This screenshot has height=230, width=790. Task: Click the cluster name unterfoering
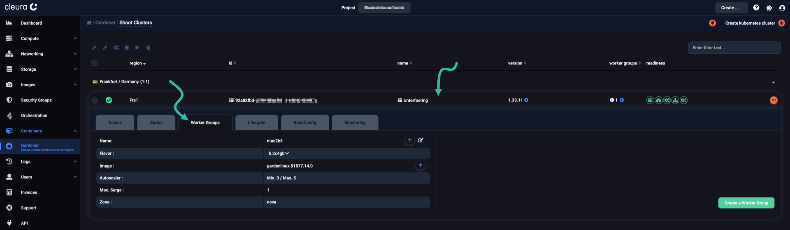coord(416,100)
